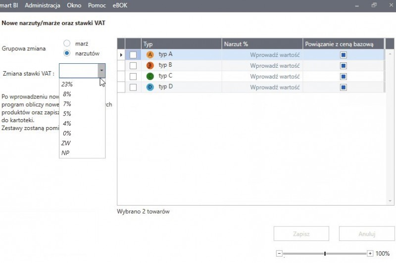This screenshot has width=396, height=263.
Task: Check the typ A row checkbox
Action: [x=133, y=55]
